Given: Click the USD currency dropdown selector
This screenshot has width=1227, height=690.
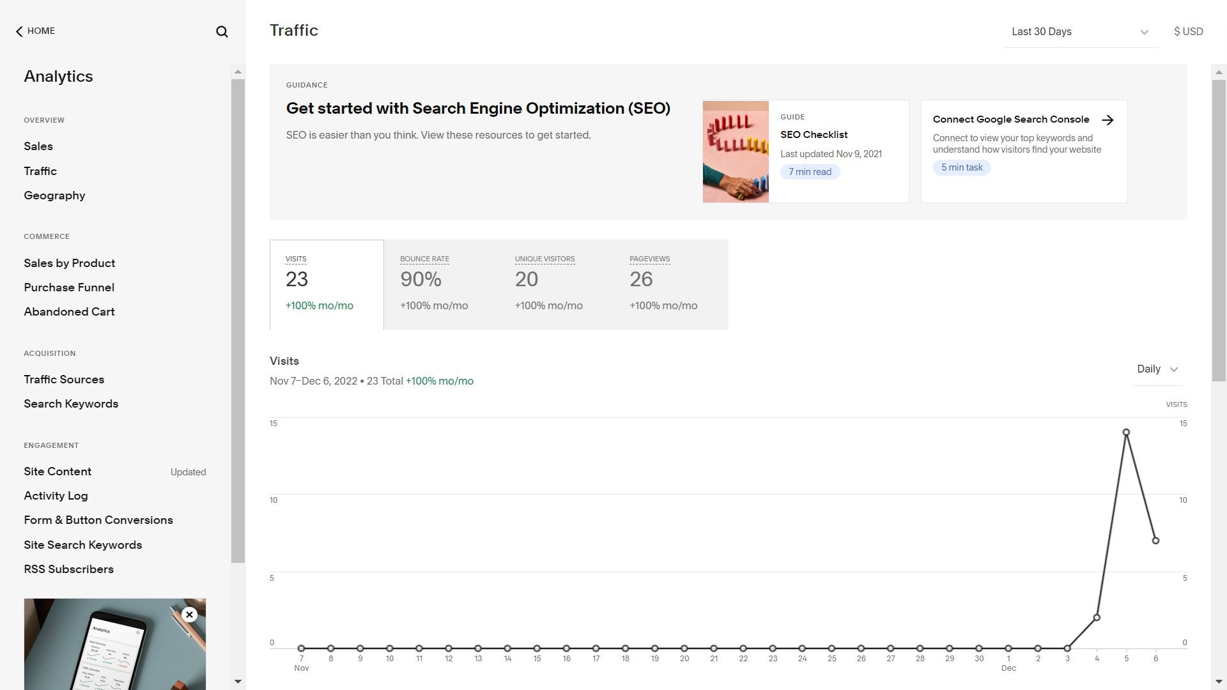Looking at the screenshot, I should coord(1188,31).
